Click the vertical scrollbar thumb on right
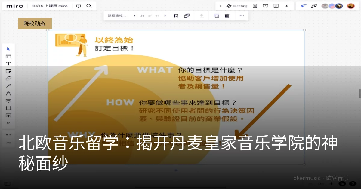Viewport: 361px width, 189px height. click(360, 94)
